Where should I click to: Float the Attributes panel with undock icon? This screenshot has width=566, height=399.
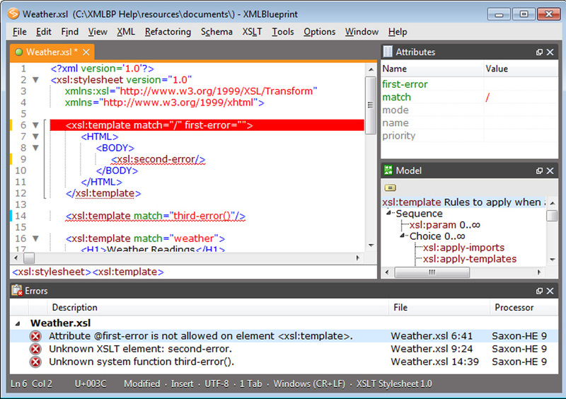click(x=539, y=52)
